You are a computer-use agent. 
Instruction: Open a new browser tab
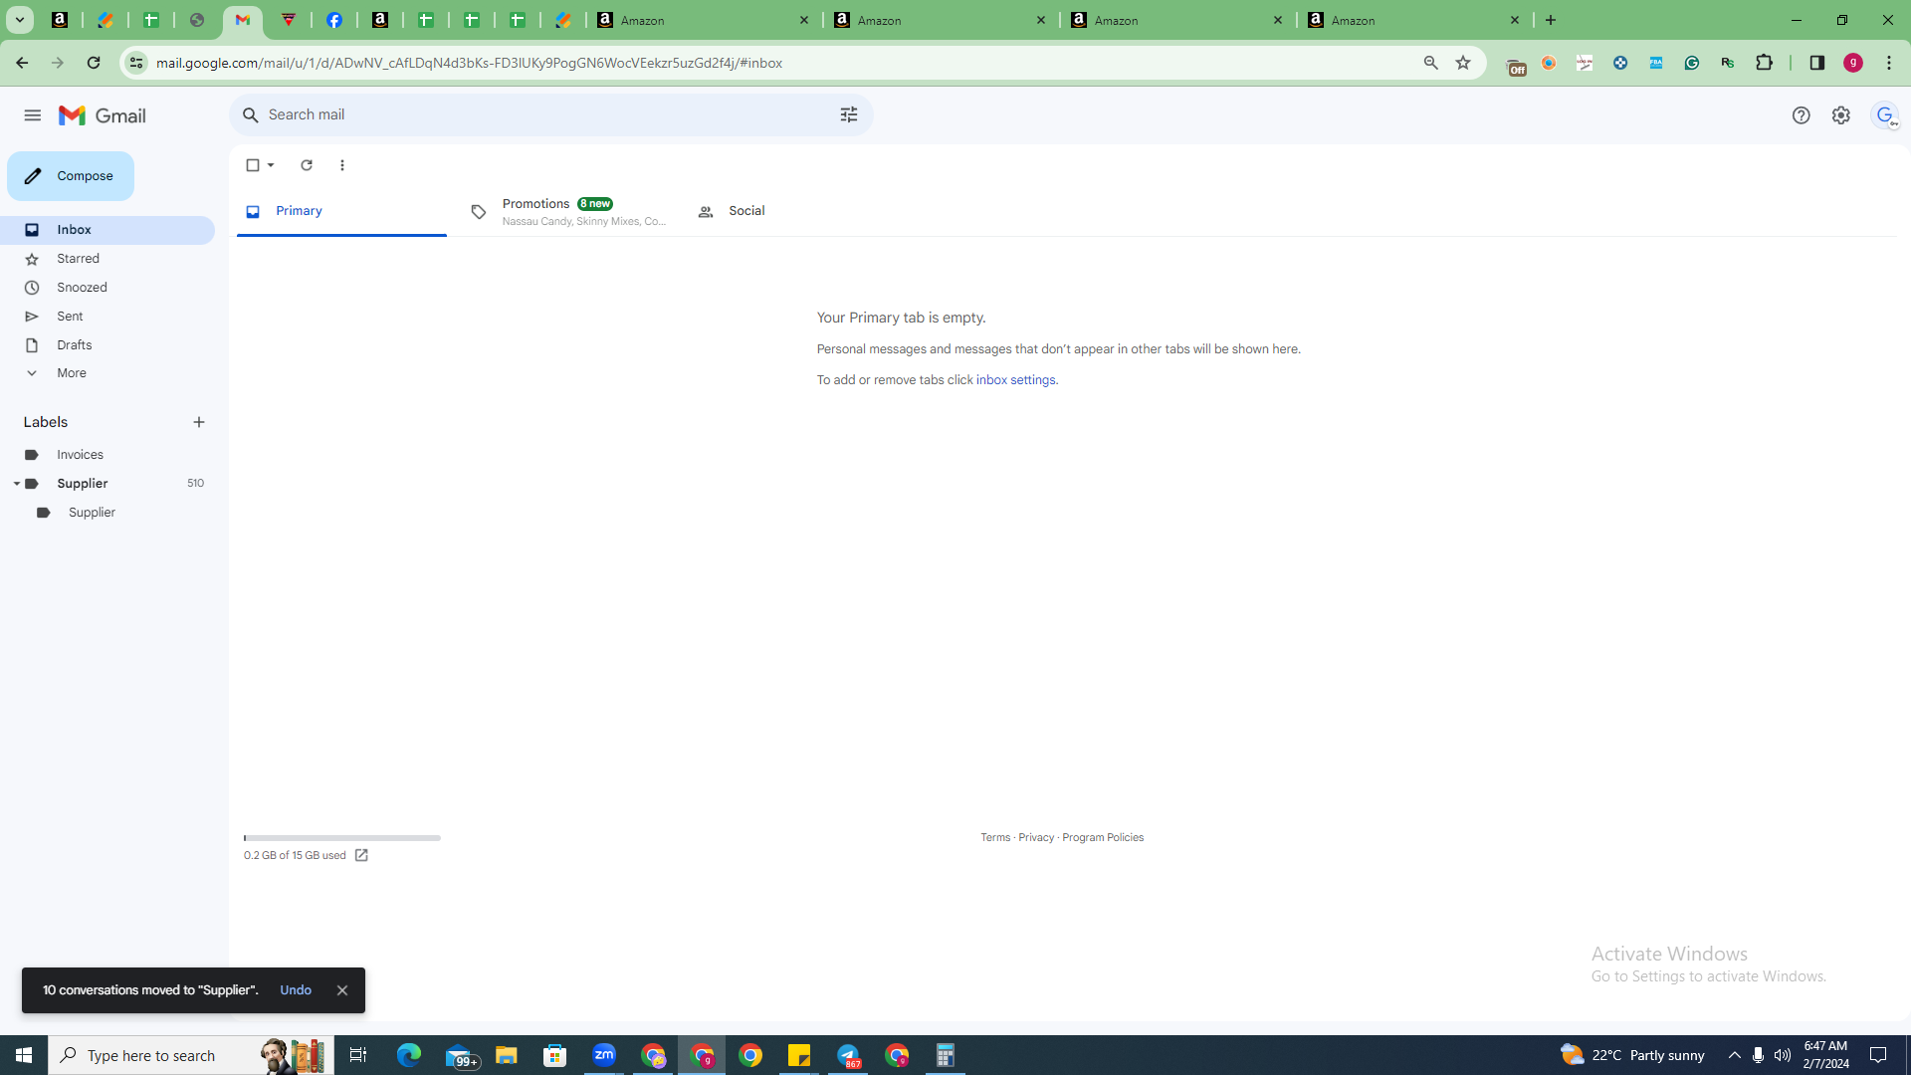(1551, 20)
